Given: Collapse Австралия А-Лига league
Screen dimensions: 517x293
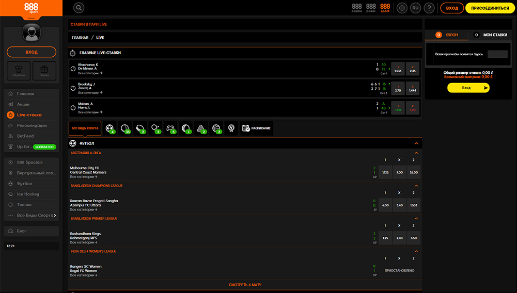Looking at the screenshot, I should point(416,153).
